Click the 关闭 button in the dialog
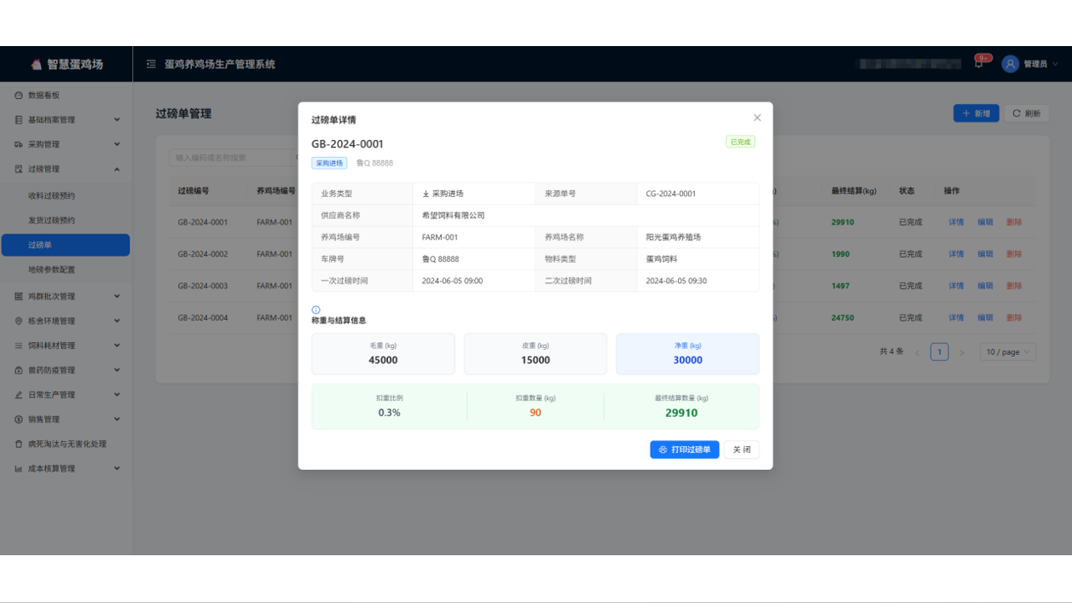Screen dimensions: 1072x603 pos(741,449)
